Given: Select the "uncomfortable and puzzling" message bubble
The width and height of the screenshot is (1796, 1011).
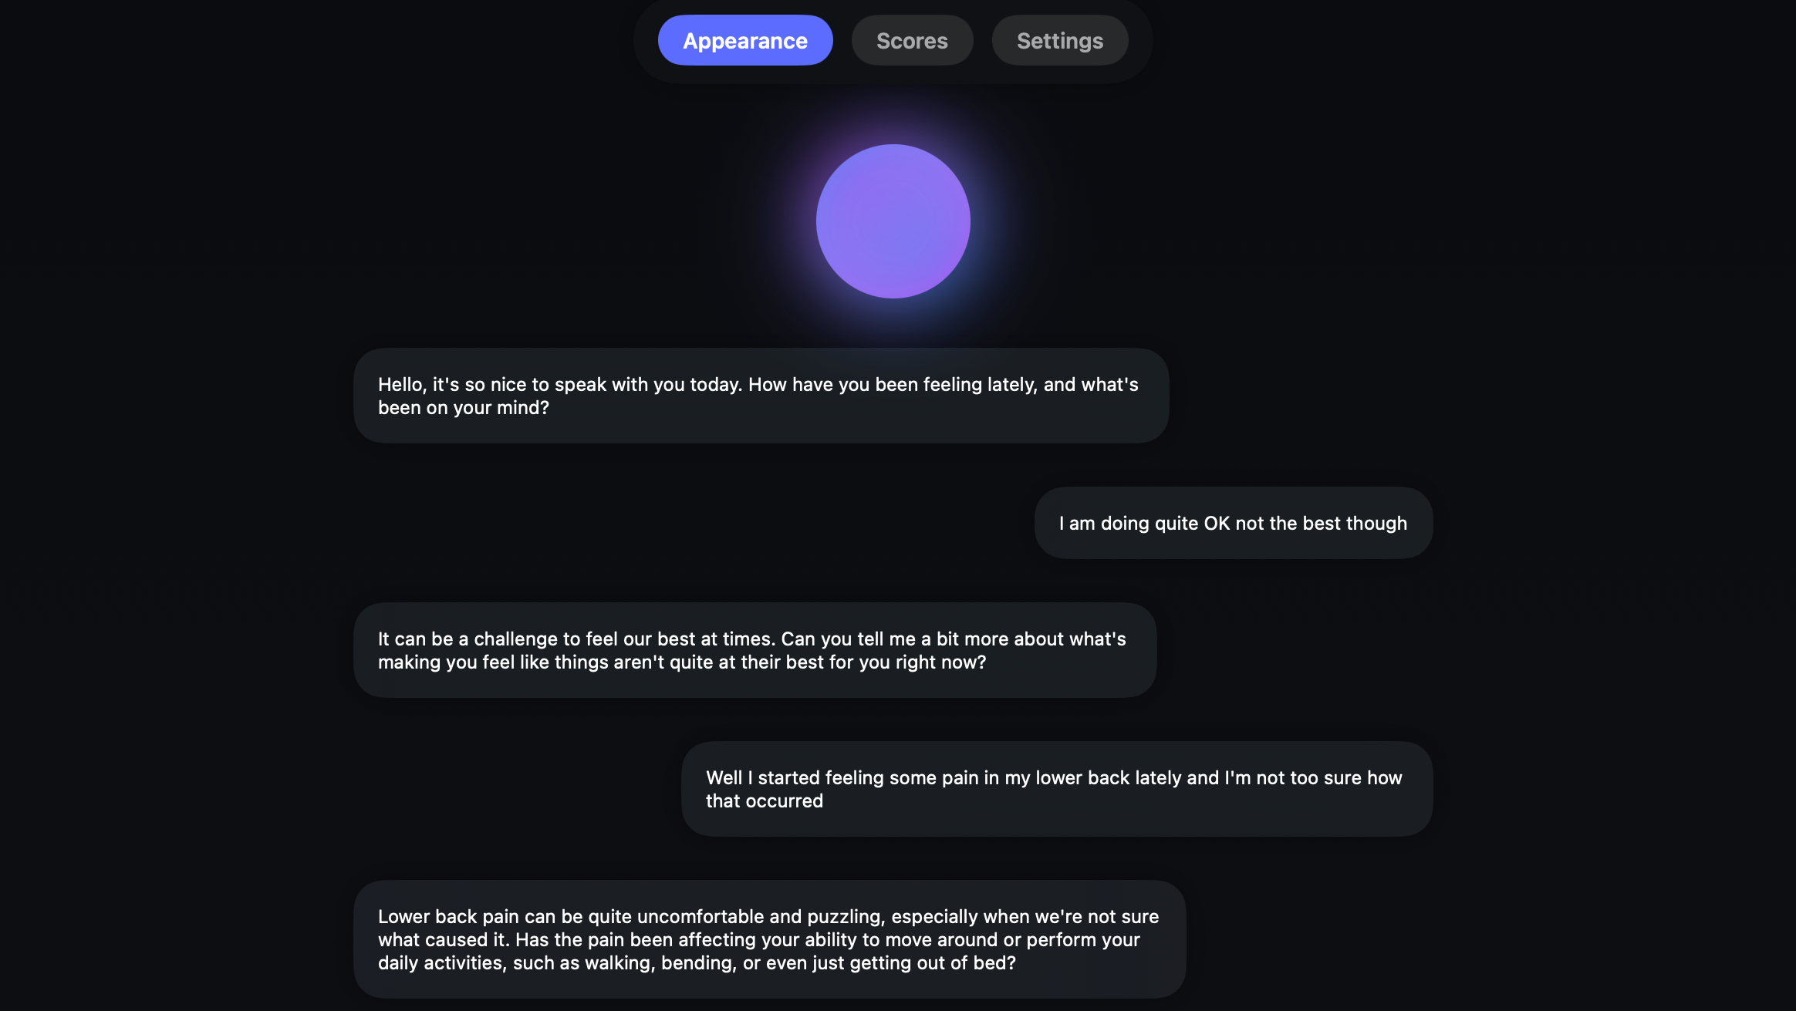Looking at the screenshot, I should tap(769, 939).
